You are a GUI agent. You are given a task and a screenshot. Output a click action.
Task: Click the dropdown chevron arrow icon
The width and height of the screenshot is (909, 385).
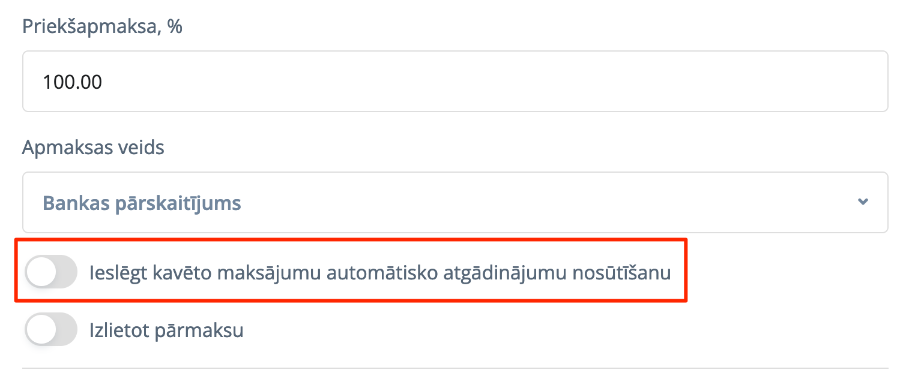[863, 202]
